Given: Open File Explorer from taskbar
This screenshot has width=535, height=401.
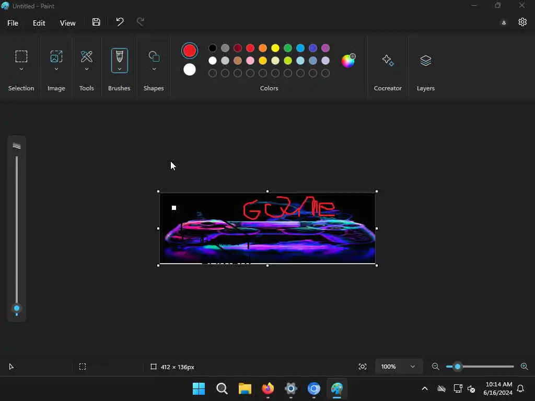Looking at the screenshot, I should [x=245, y=388].
